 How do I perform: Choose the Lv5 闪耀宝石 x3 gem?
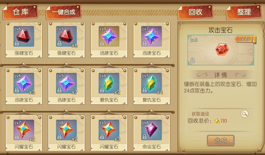109,130
